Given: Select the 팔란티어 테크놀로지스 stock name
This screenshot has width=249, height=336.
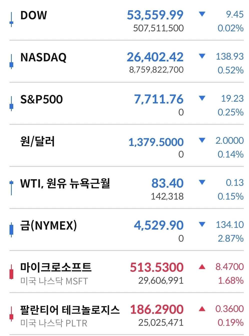Looking at the screenshot, I should coord(70,310).
